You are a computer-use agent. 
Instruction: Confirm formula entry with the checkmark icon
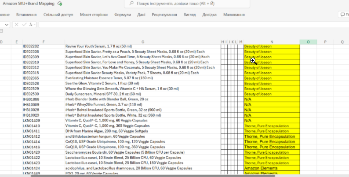(x=24, y=25)
